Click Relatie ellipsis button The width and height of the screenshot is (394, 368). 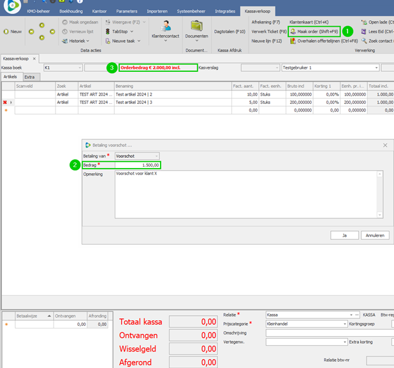(357, 315)
